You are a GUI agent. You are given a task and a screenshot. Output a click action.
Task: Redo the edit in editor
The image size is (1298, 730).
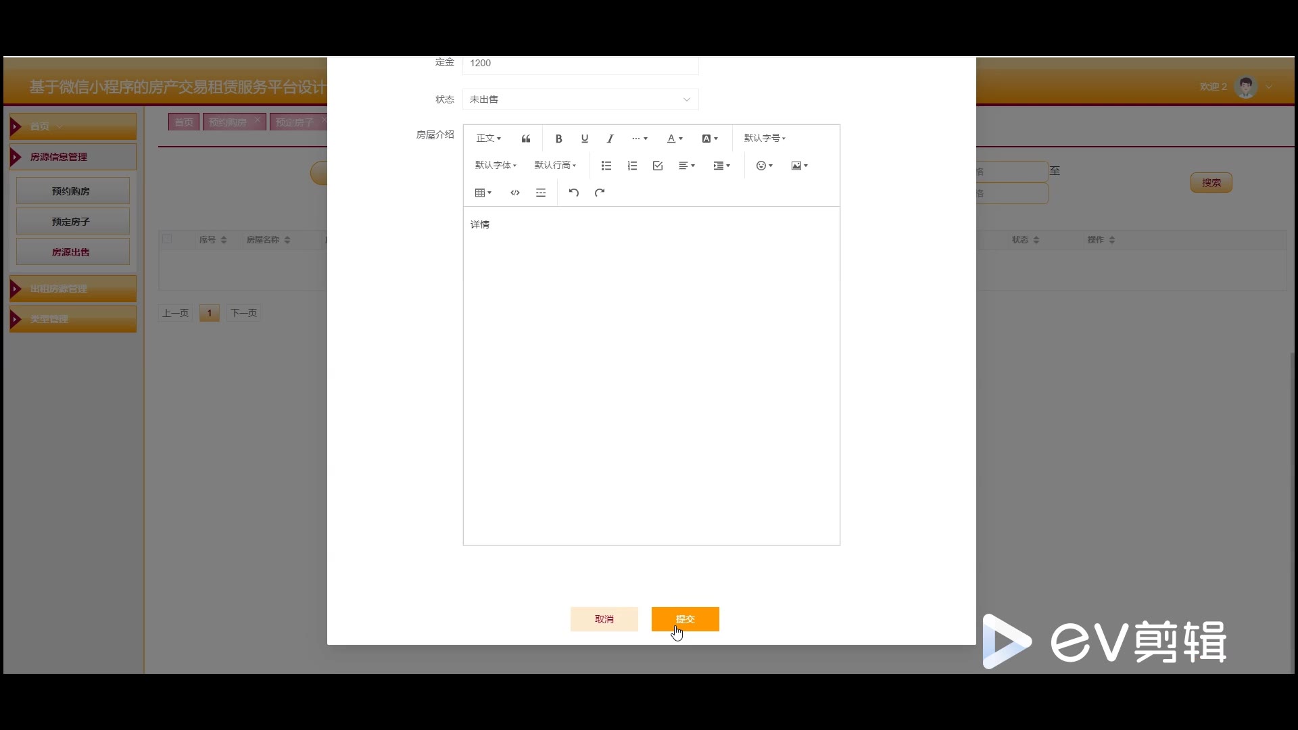600,193
